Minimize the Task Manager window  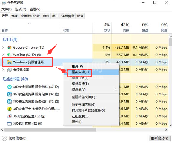click(x=143, y=3)
